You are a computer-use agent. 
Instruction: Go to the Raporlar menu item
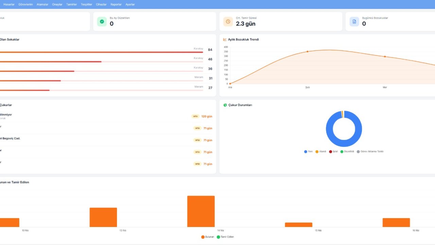pyautogui.click(x=116, y=4)
